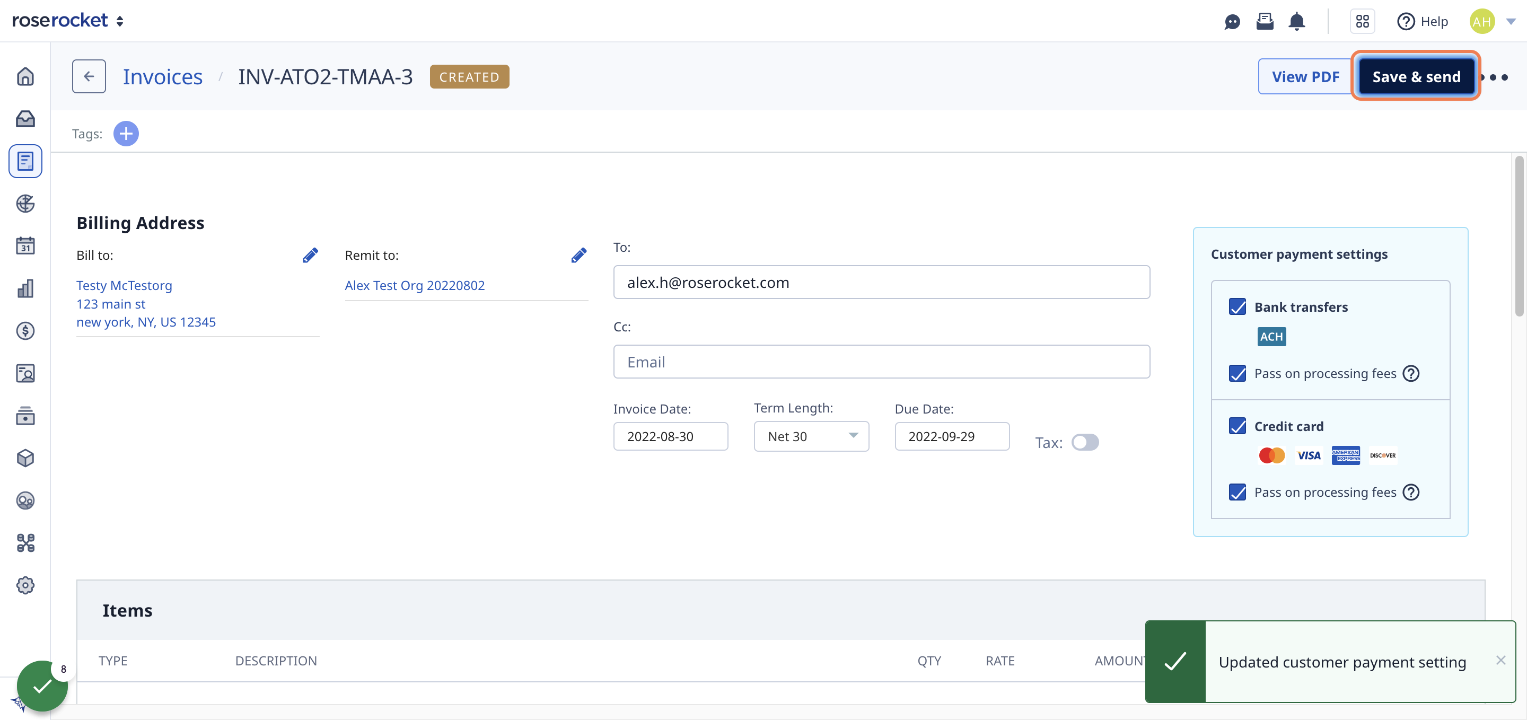The image size is (1527, 720).
Task: Open the inbox tray icon in sidebar
Action: click(25, 119)
